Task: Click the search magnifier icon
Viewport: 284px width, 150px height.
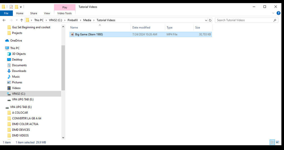Action: pos(275,20)
